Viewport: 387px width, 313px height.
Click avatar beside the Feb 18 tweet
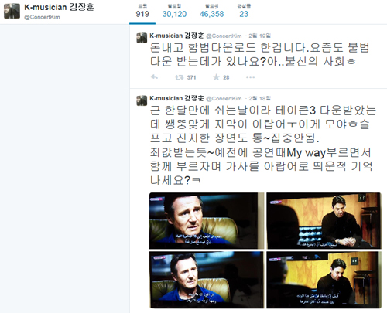tap(142, 100)
